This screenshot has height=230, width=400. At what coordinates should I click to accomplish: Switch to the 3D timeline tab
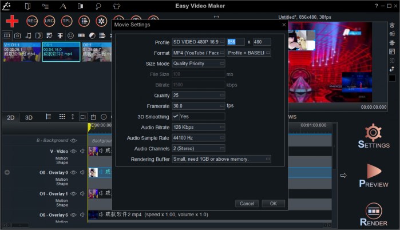29,117
